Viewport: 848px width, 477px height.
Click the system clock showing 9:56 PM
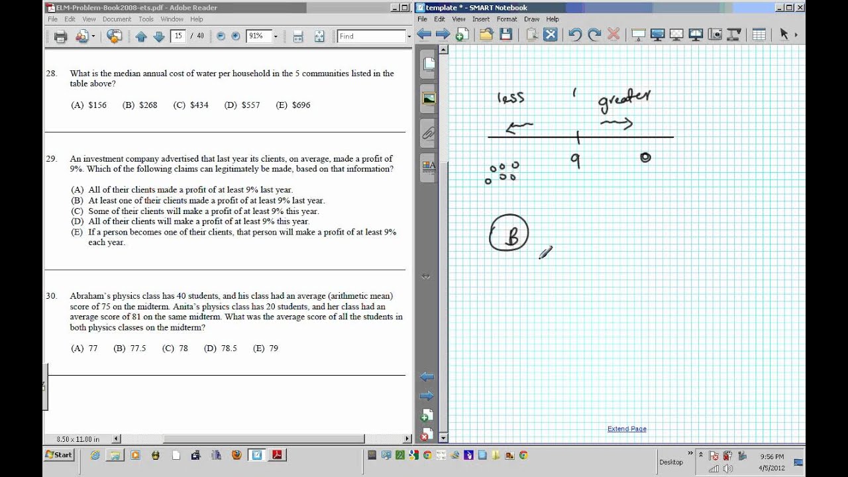click(772, 457)
